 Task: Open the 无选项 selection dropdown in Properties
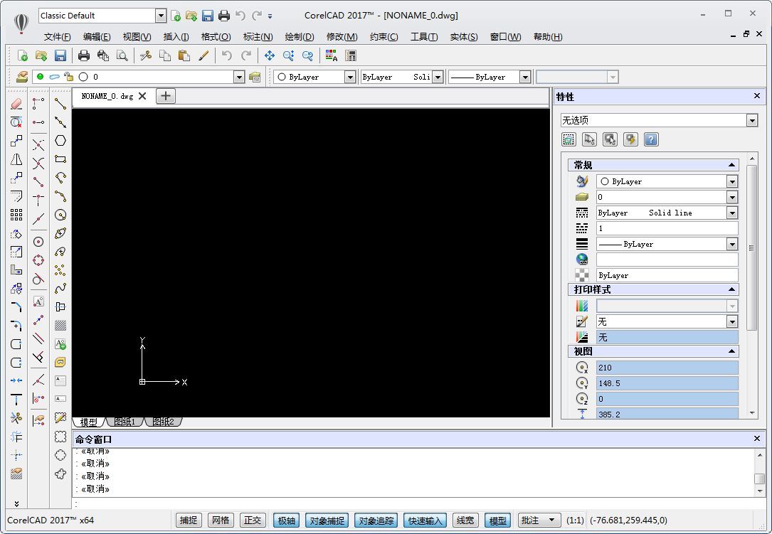[x=752, y=120]
